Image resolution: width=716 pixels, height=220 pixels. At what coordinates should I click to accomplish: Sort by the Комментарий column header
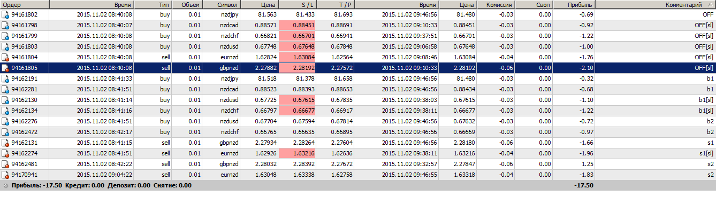[656, 4]
